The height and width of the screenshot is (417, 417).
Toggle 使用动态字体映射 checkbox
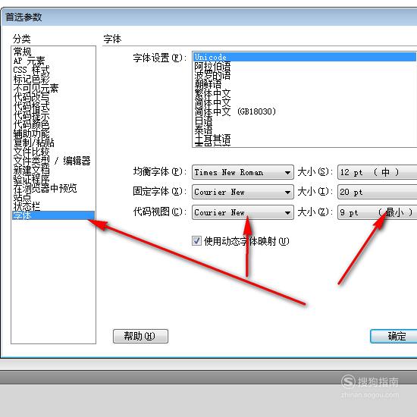[196, 241]
